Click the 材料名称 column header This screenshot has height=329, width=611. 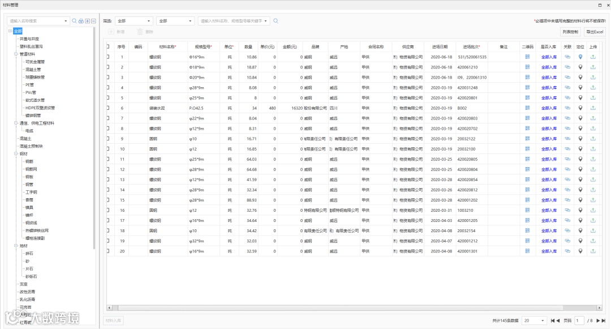167,47
